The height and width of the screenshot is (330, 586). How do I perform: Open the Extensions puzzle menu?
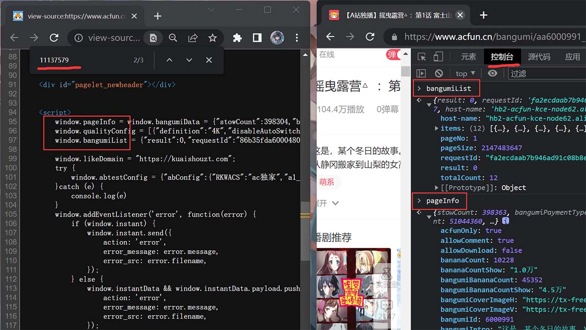point(237,38)
